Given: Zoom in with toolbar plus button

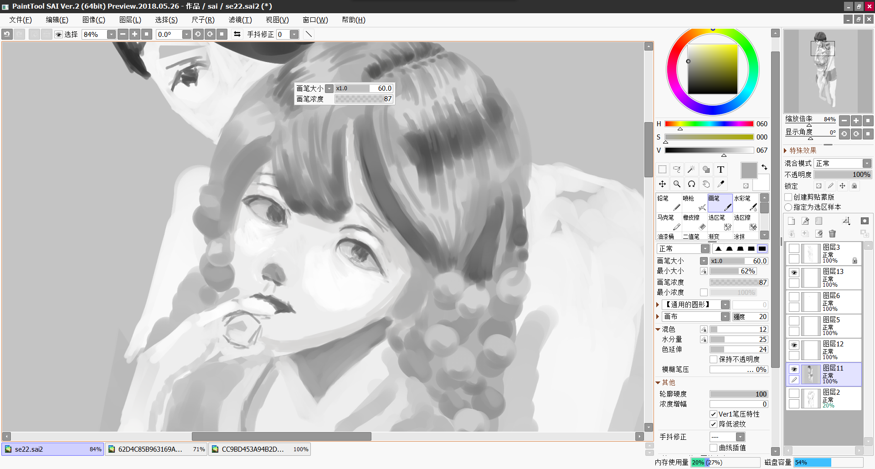Looking at the screenshot, I should click(134, 34).
